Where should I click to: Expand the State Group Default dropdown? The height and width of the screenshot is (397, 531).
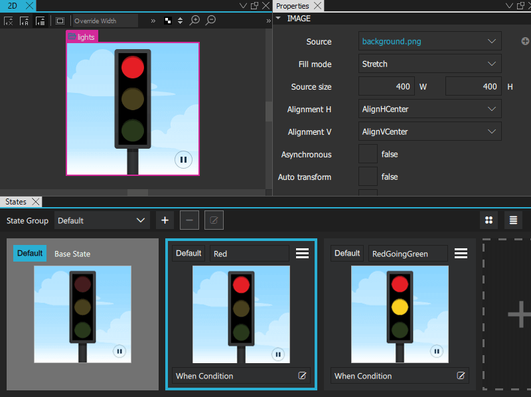pyautogui.click(x=102, y=220)
